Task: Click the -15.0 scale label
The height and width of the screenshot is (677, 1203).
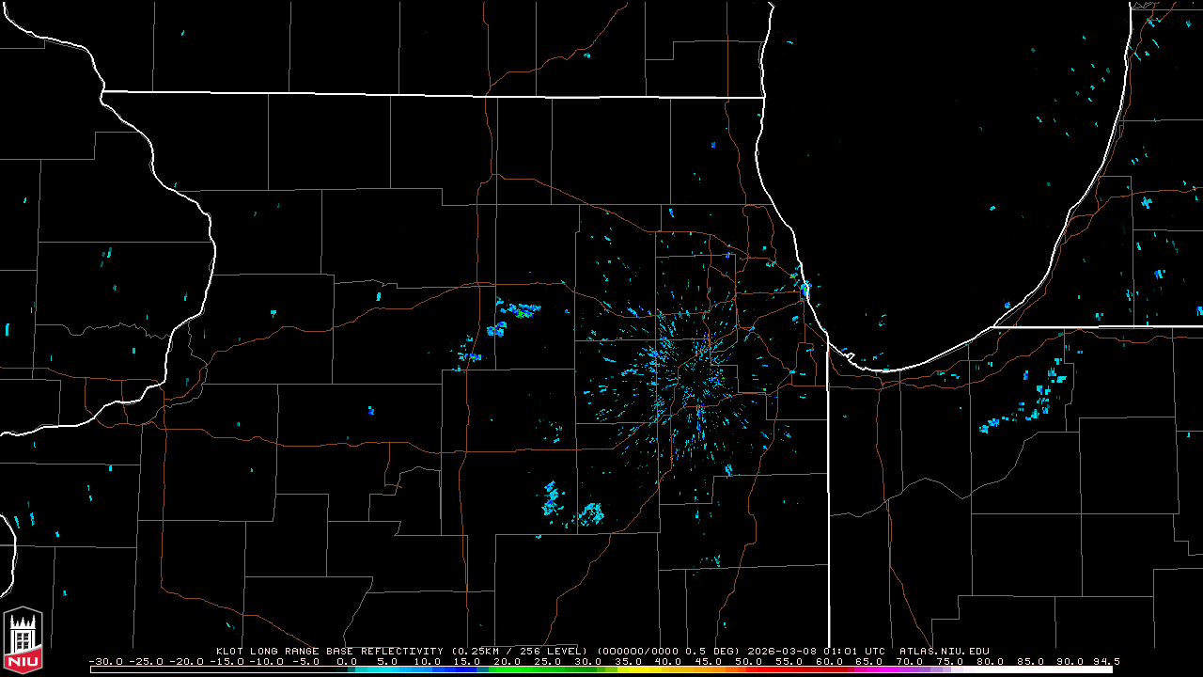Action: coord(227,662)
